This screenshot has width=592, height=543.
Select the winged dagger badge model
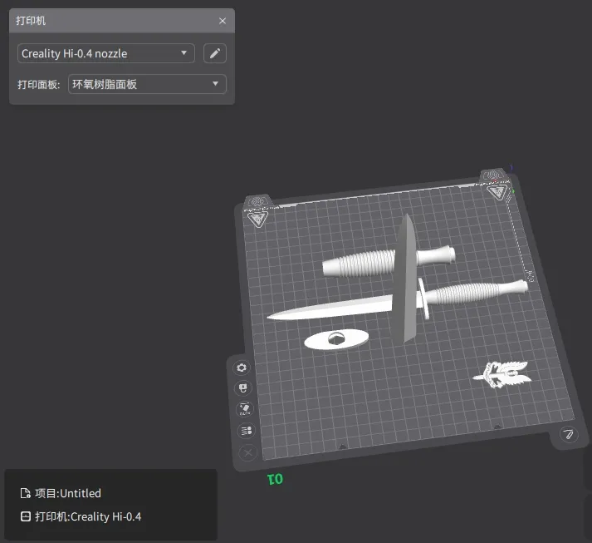502,374
